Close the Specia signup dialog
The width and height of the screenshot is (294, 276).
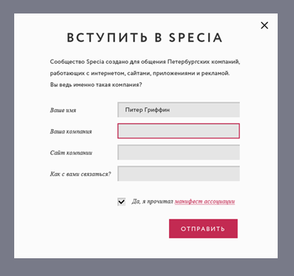[x=264, y=26]
